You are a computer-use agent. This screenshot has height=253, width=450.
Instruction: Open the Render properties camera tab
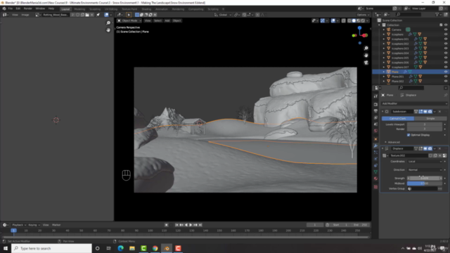pos(375,105)
